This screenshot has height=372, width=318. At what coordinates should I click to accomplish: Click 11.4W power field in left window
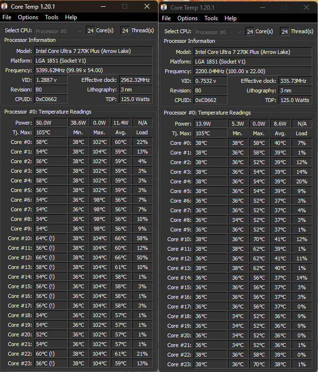coord(121,123)
